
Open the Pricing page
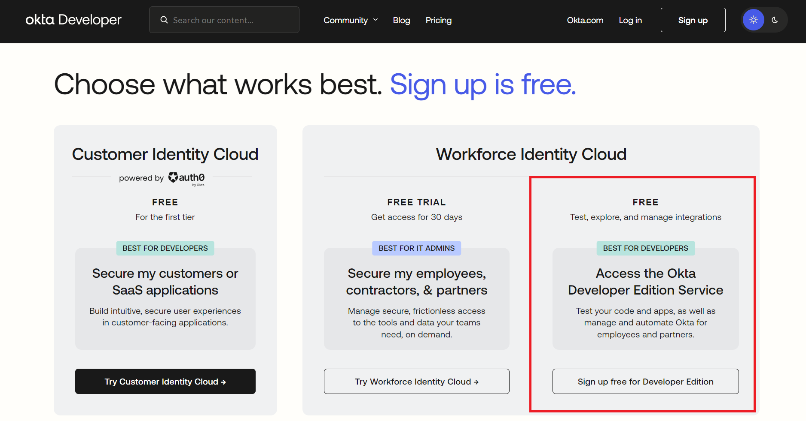(x=438, y=20)
